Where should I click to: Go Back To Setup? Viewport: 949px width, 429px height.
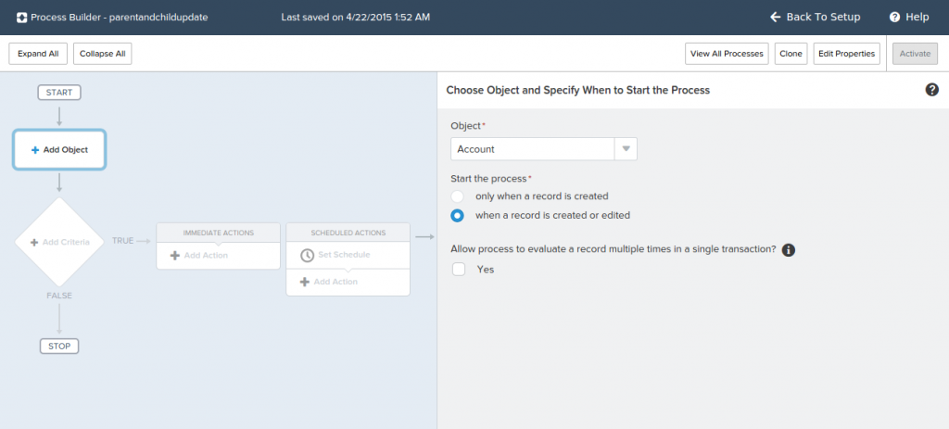point(816,17)
